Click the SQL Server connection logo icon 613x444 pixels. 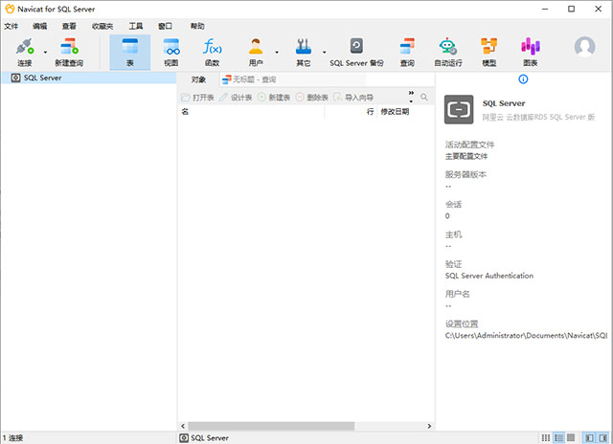pos(459,109)
